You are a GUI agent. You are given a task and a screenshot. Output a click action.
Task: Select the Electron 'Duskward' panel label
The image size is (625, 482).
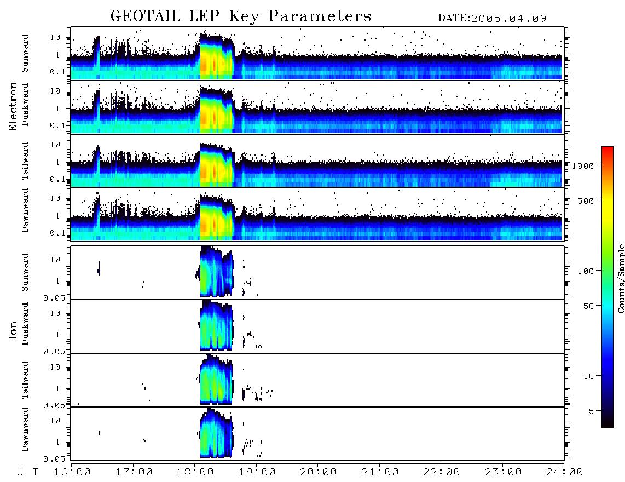point(25,105)
